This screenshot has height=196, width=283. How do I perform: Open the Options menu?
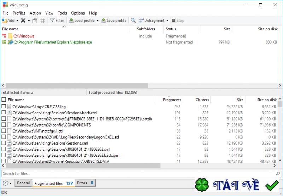pyautogui.click(x=78, y=13)
